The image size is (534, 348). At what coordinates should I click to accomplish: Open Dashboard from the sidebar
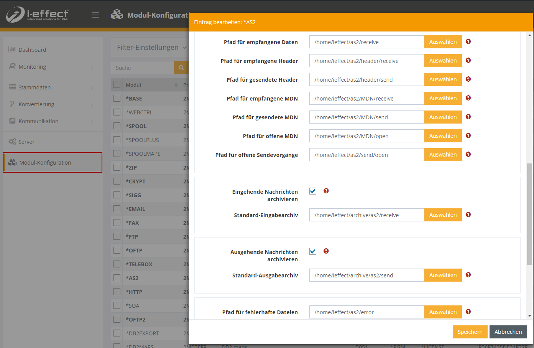click(32, 50)
